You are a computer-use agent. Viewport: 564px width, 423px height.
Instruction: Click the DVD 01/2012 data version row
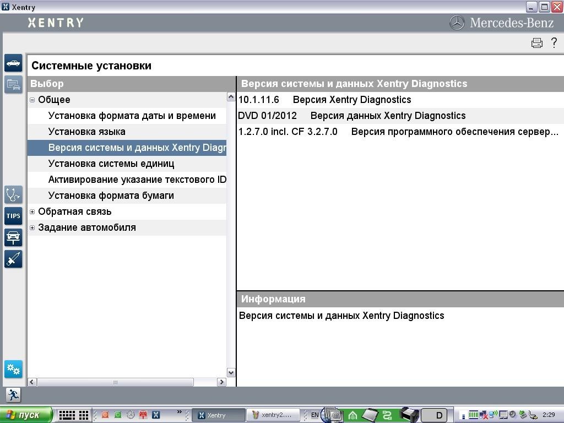[x=400, y=116]
